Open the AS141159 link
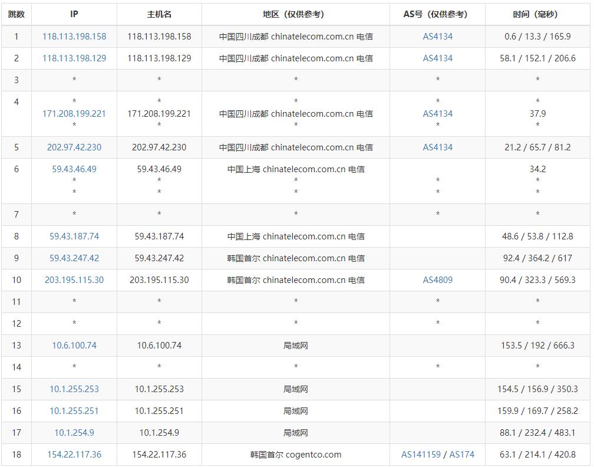This screenshot has height=467, width=594. click(x=421, y=454)
